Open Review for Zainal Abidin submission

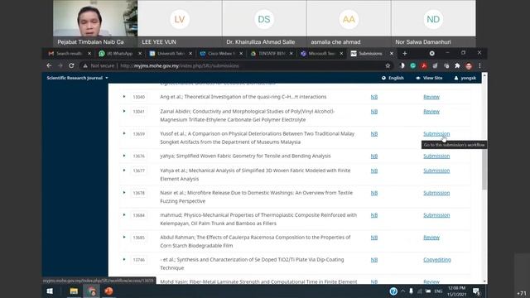pos(431,112)
